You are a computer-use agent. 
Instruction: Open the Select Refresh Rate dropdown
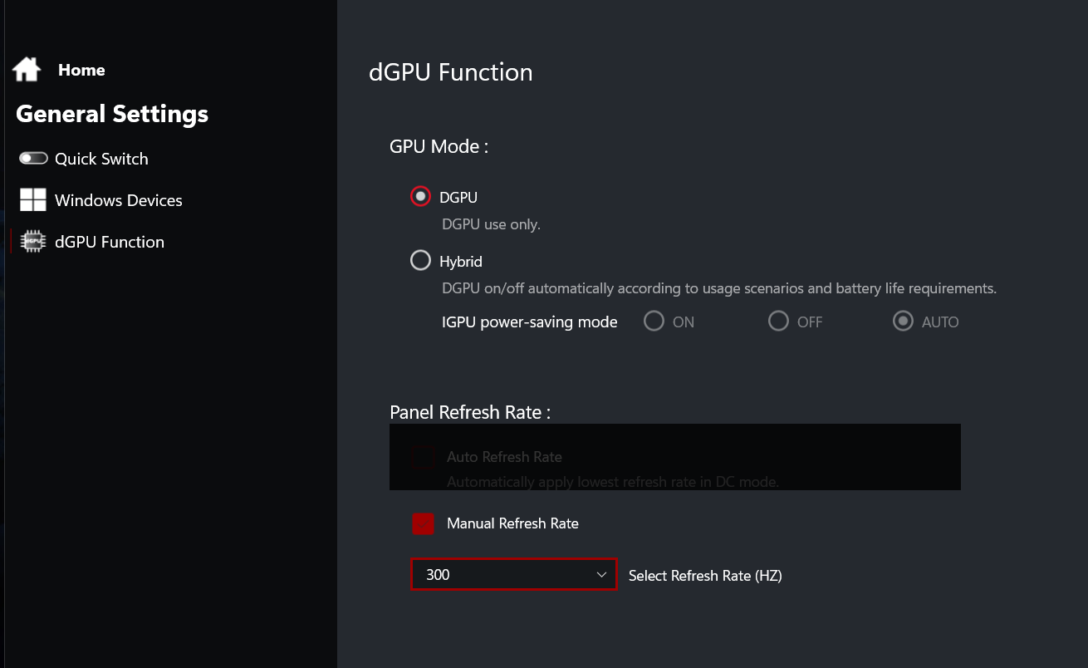click(x=513, y=575)
